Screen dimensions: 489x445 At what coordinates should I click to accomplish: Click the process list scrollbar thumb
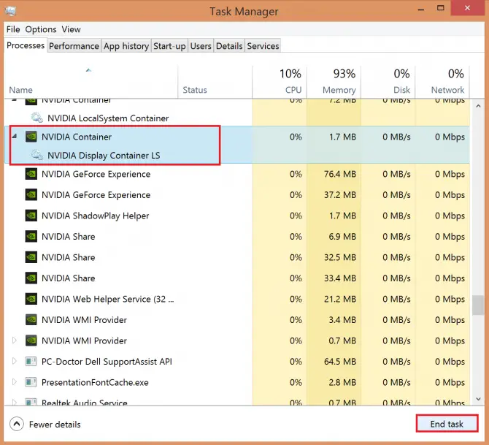[x=478, y=305]
